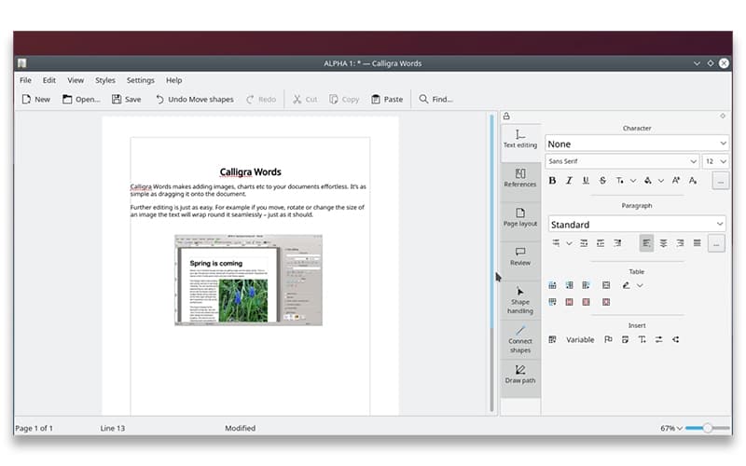The height and width of the screenshot is (466, 746).
Task: Click third blue Table icon, insert column right
Action: click(587, 285)
